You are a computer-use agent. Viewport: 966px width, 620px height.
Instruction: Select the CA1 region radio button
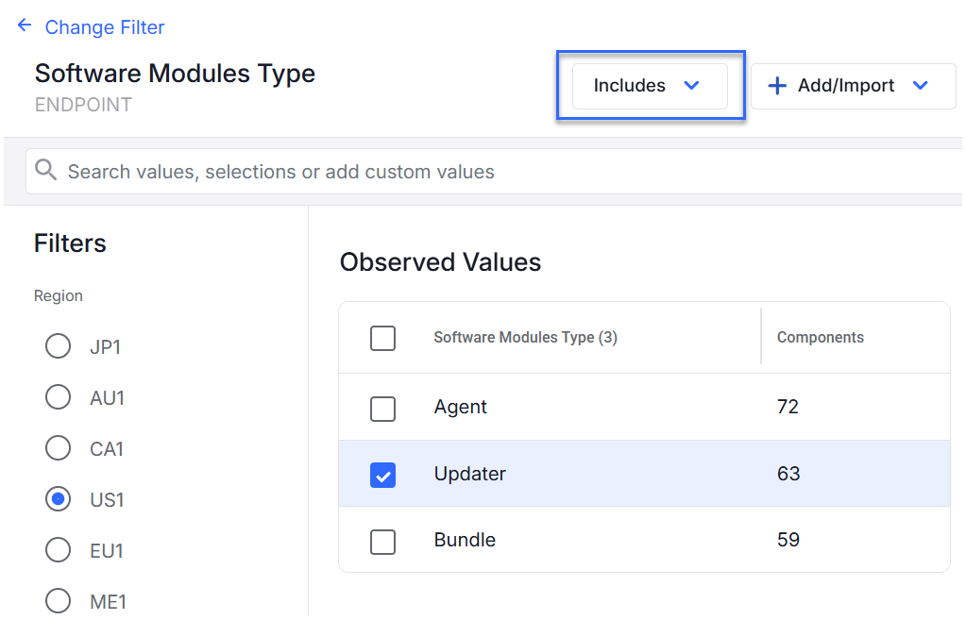point(57,448)
